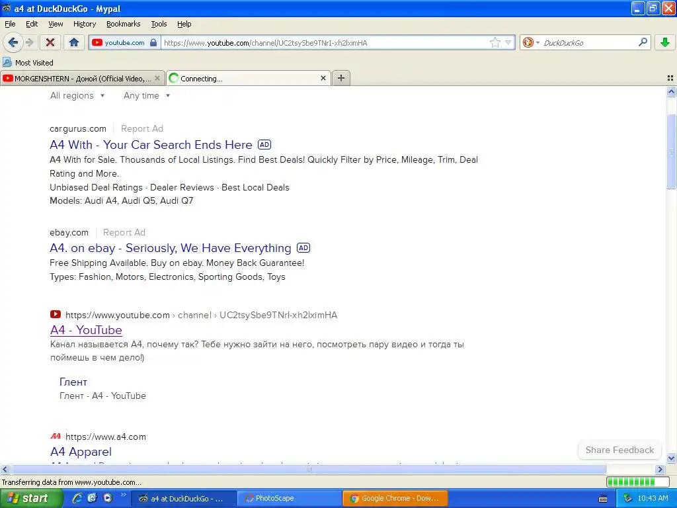Report the cargurus.com ad
Viewport: 677px width, 508px height.
[142, 129]
